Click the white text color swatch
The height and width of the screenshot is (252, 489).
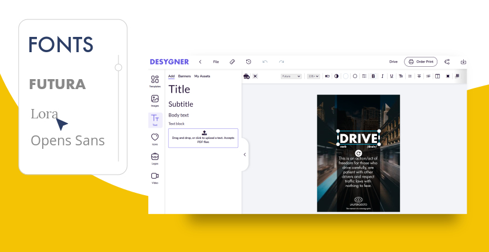(345, 76)
